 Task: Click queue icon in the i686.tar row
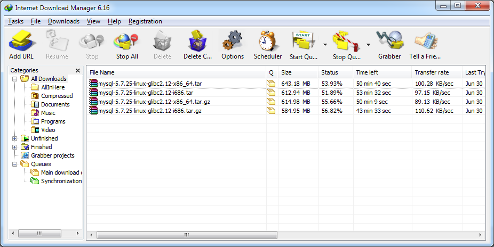[x=271, y=93]
